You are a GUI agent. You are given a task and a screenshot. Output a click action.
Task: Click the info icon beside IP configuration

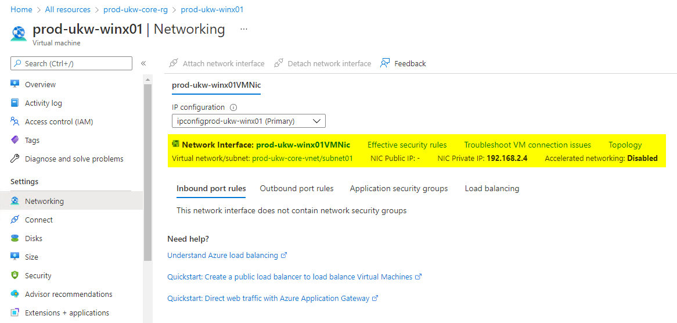coord(233,107)
